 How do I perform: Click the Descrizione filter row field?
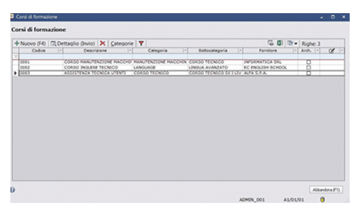98,56
